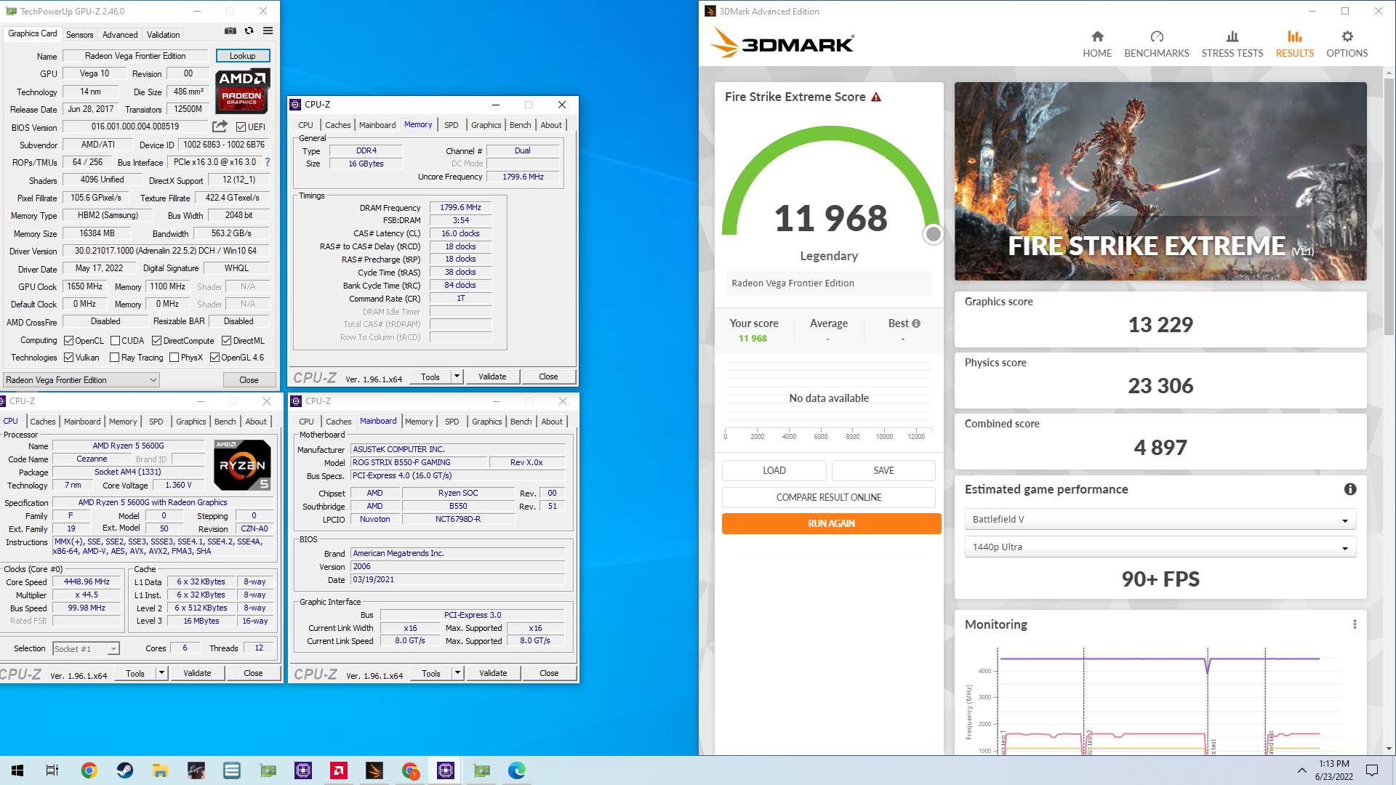Viewport: 1396px width, 785px height.
Task: Toggle CUDA checkbox in GPU-Z
Action: tap(115, 341)
